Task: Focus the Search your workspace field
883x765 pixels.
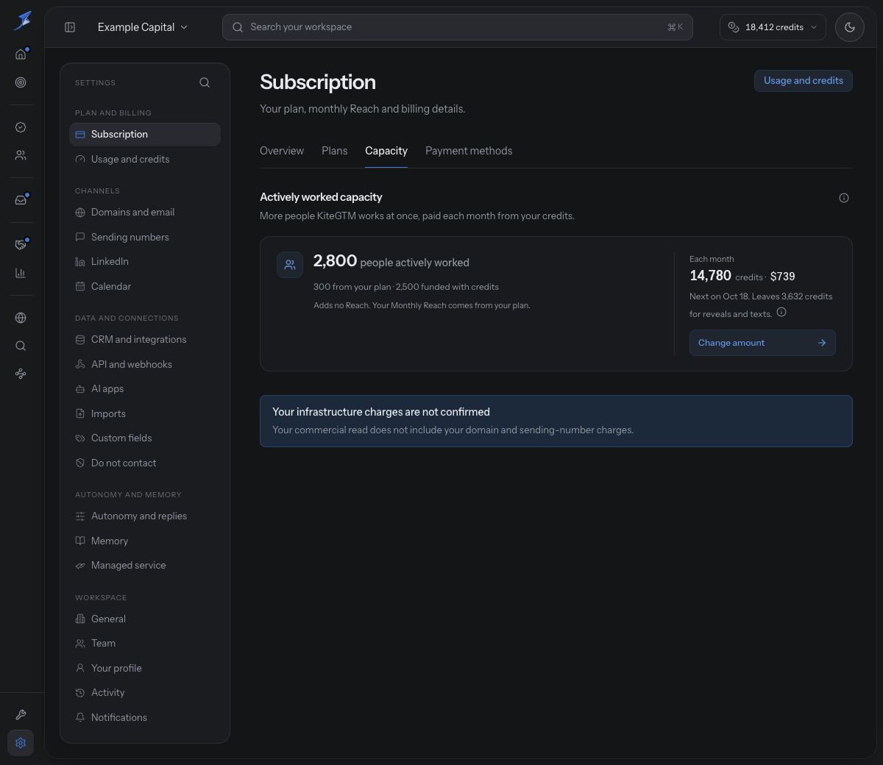Action: pos(458,27)
